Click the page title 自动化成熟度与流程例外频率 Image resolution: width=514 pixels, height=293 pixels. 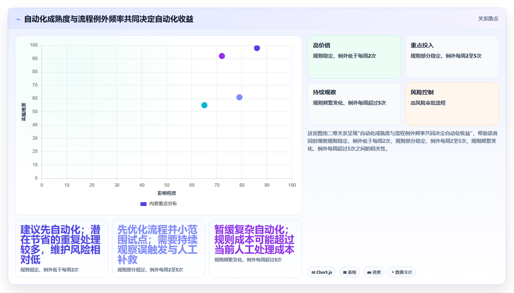pos(108,19)
